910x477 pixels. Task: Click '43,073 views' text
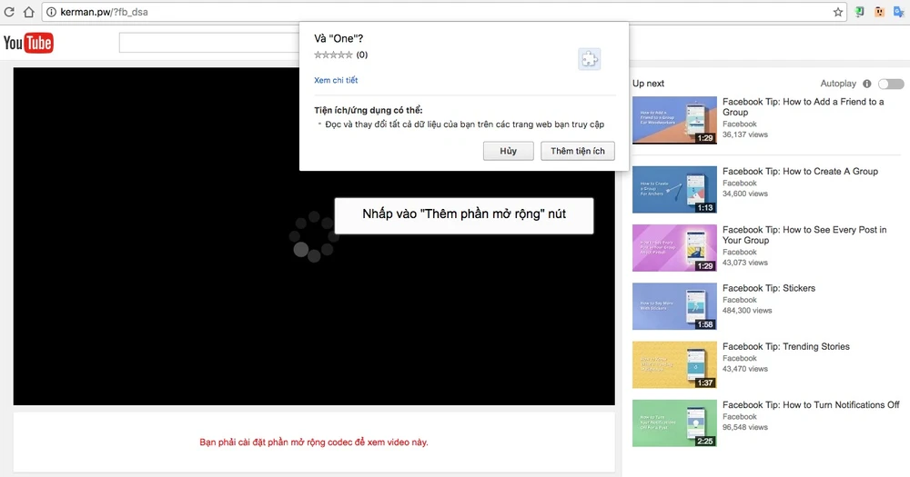(x=745, y=263)
